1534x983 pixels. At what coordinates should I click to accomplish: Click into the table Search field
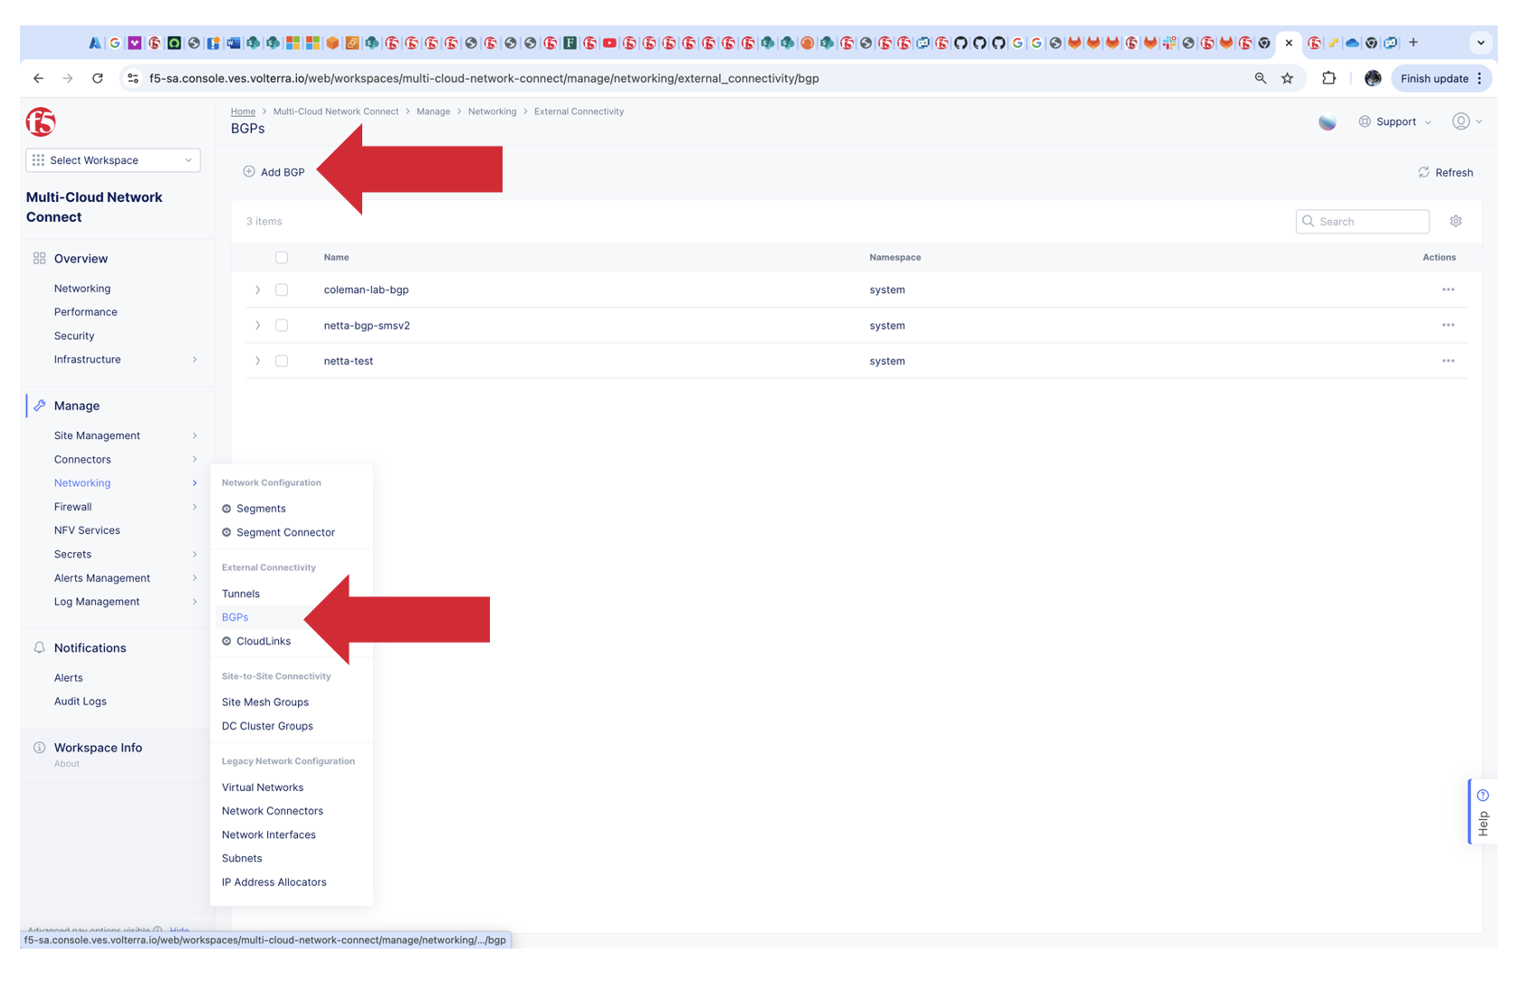(1363, 221)
